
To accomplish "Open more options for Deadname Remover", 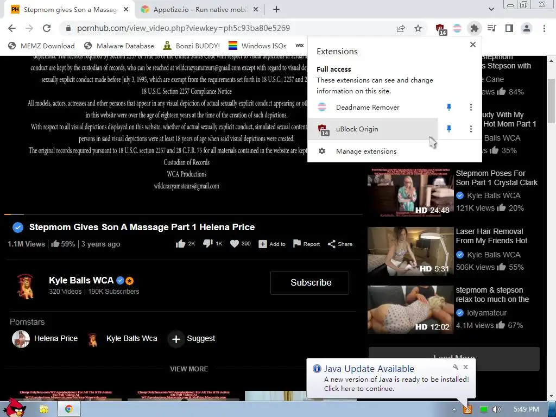I will click(x=471, y=107).
